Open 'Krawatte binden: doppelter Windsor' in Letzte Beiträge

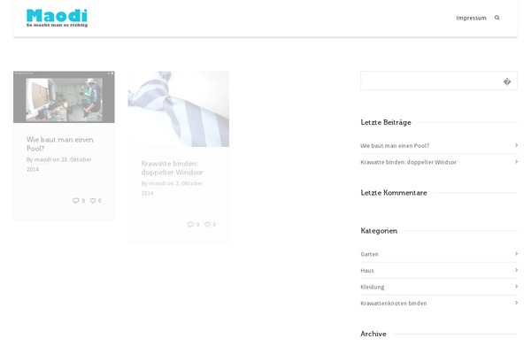[x=408, y=162]
